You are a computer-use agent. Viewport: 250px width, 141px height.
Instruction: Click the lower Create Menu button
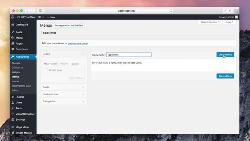[225, 76]
